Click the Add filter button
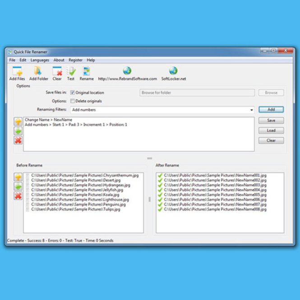The image size is (300, 300). pos(271,110)
